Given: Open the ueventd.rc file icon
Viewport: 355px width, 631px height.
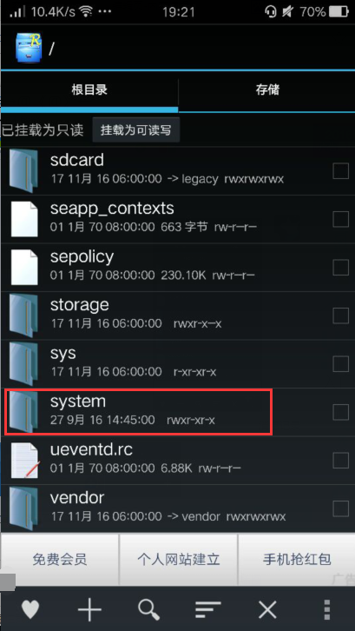Looking at the screenshot, I should point(24,460).
